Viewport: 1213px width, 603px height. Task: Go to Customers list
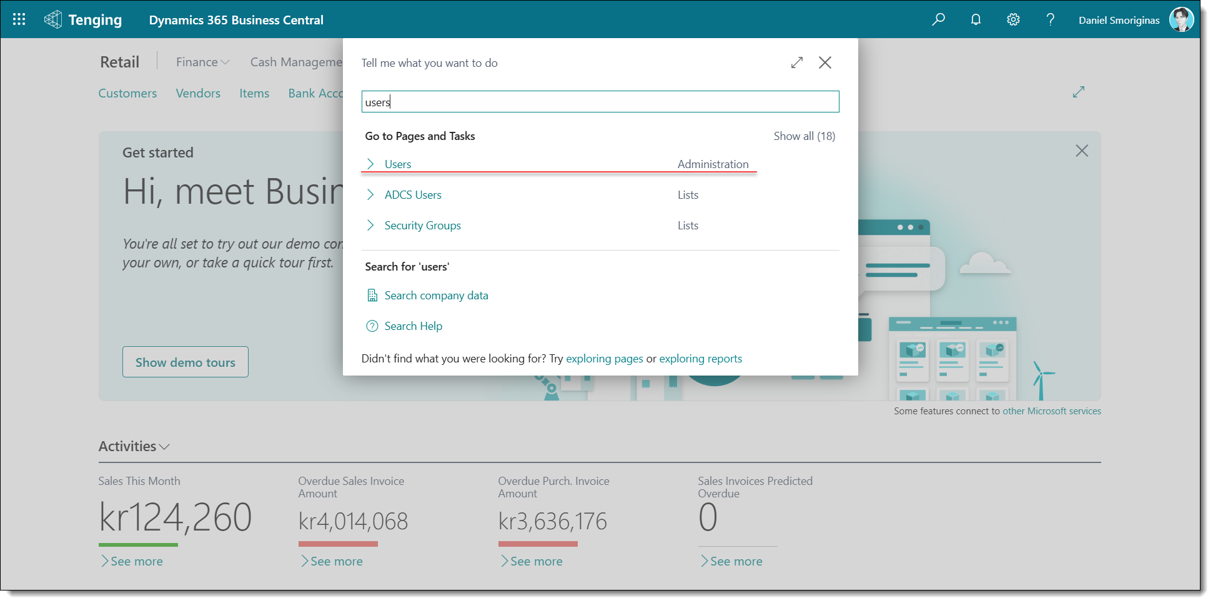pyautogui.click(x=127, y=93)
